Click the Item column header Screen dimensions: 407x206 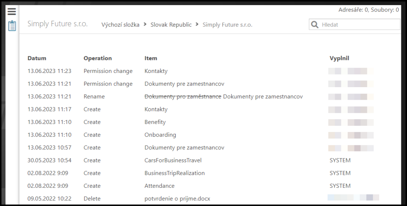151,58
